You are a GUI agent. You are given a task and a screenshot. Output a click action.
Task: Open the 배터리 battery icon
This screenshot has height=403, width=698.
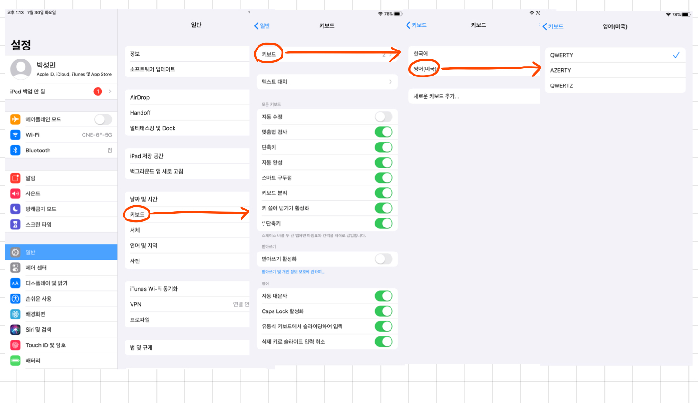16,361
